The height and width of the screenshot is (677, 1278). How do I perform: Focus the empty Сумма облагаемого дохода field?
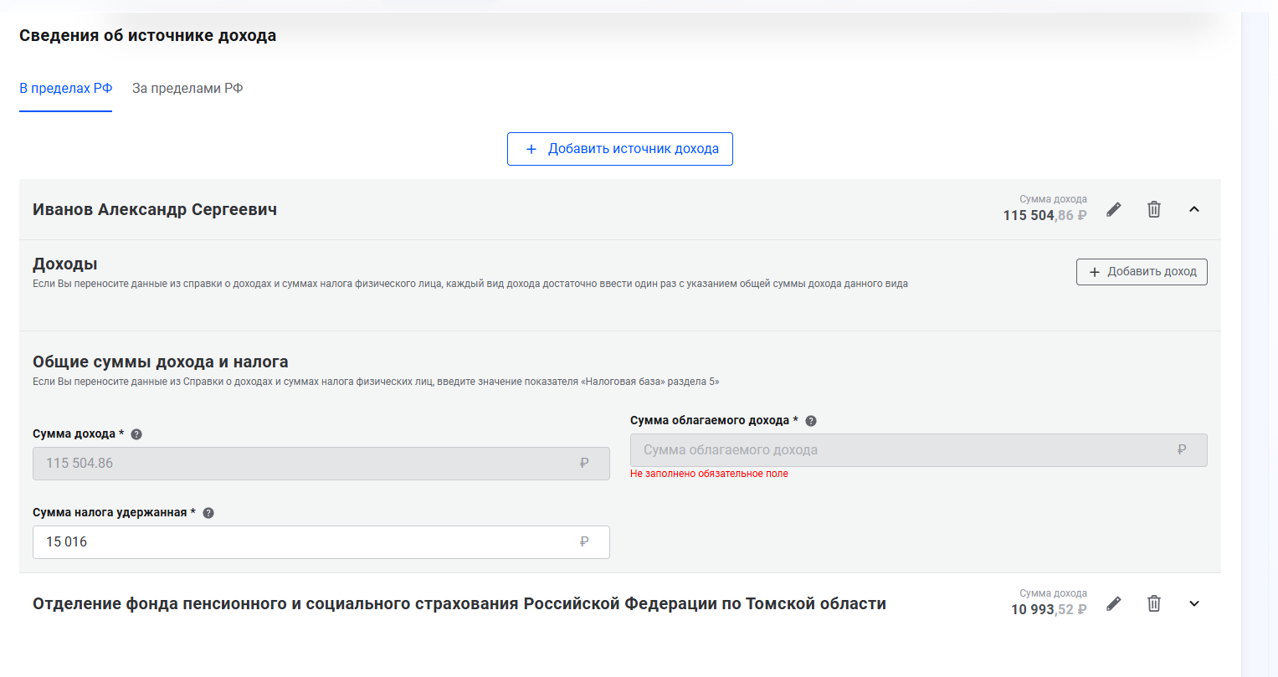click(918, 450)
